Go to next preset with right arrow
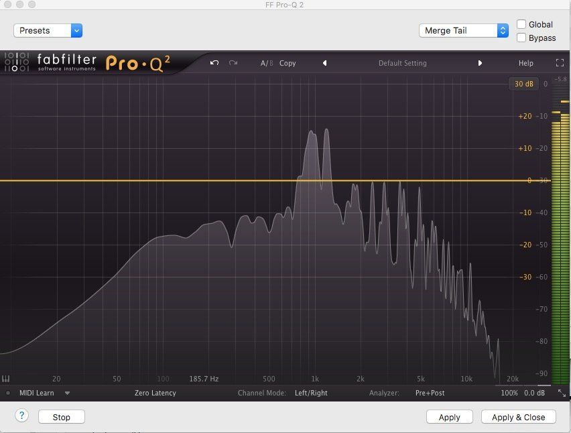The image size is (571, 433). coord(480,63)
